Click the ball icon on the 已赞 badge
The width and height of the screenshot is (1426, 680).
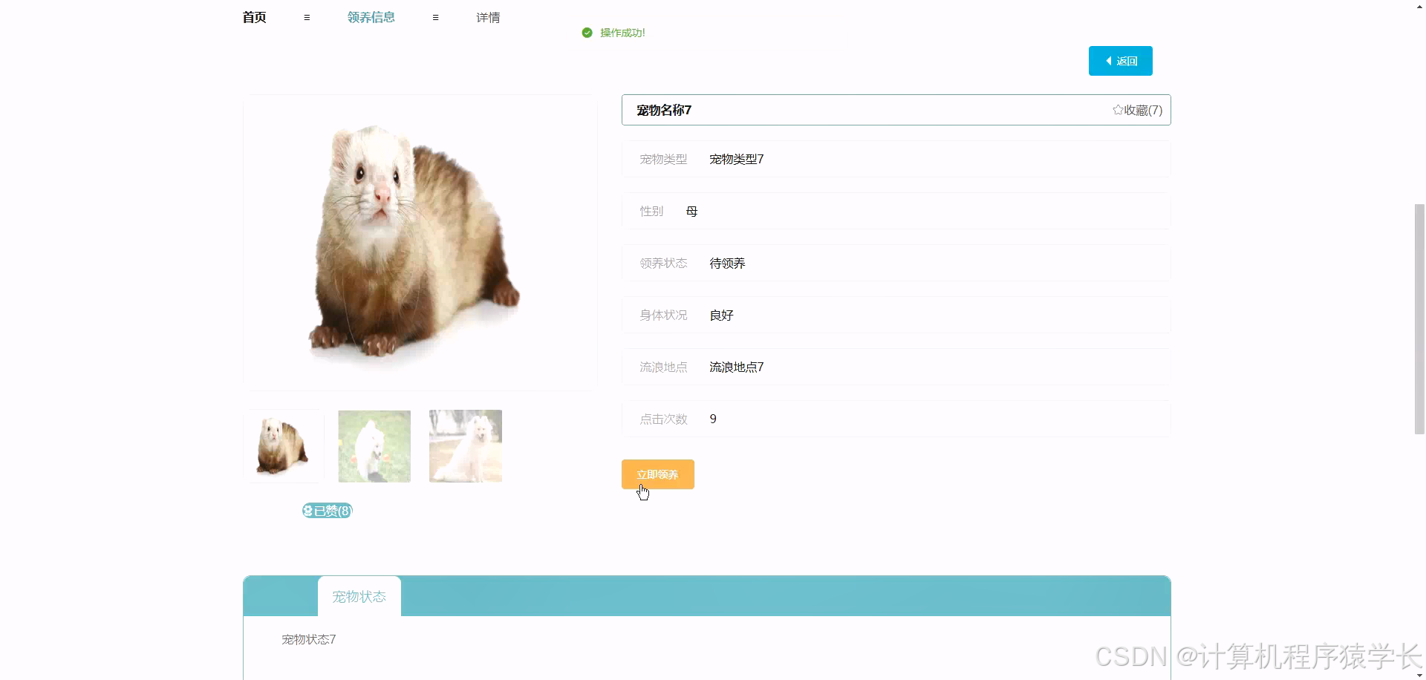pyautogui.click(x=307, y=511)
